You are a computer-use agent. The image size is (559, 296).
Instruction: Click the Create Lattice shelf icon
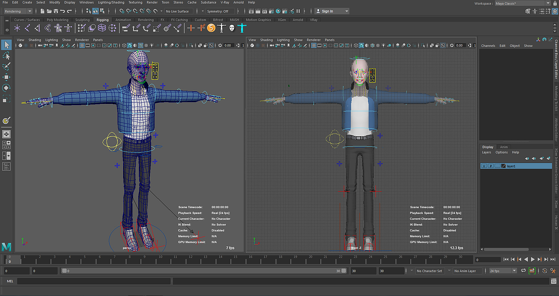(x=102, y=28)
